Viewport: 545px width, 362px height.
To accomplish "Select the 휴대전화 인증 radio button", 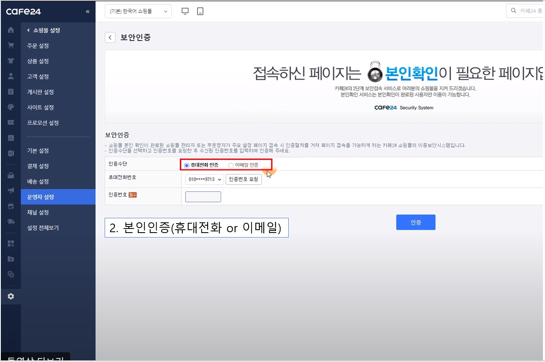I will (187, 165).
